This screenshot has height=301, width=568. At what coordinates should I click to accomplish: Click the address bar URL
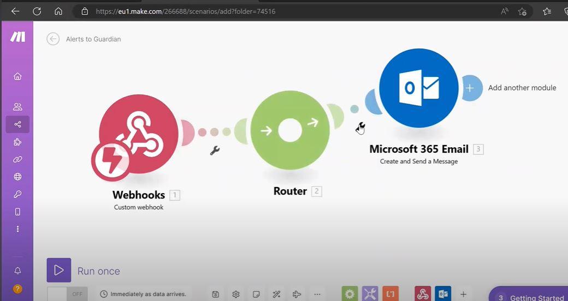click(x=186, y=11)
